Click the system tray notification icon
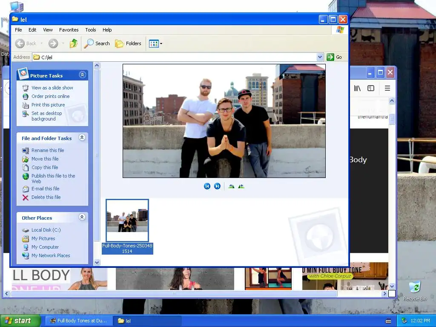This screenshot has height=327, width=436. click(x=404, y=321)
